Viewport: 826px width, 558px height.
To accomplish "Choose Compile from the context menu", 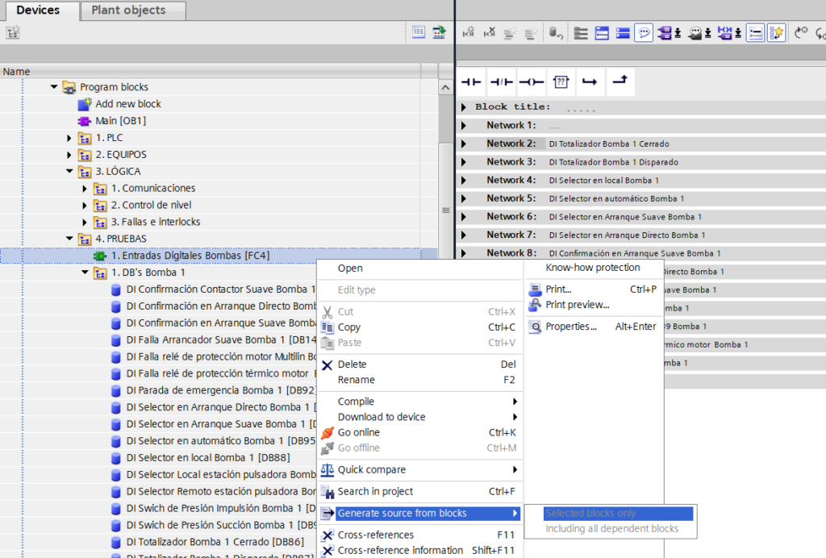I will 356,402.
